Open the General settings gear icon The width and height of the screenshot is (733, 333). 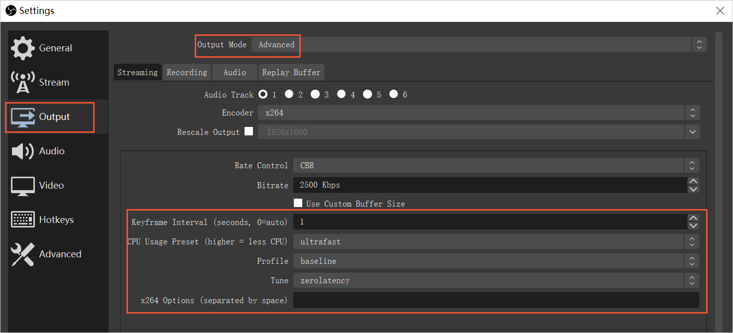[x=23, y=48]
